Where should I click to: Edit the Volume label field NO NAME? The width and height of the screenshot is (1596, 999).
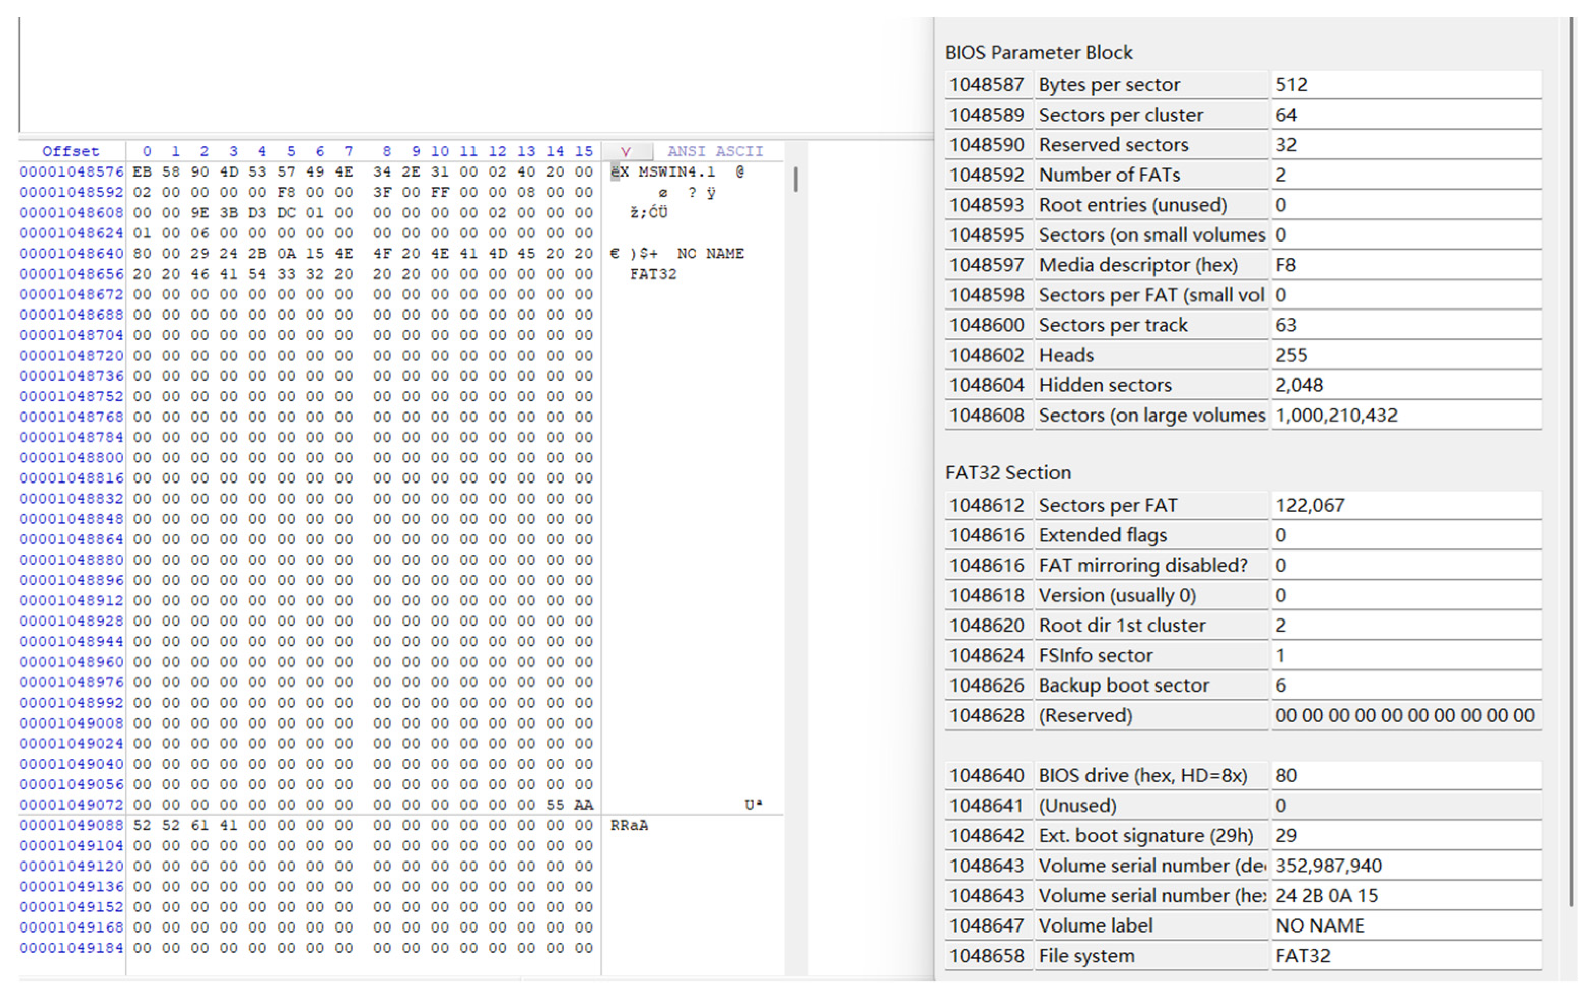tap(1405, 925)
